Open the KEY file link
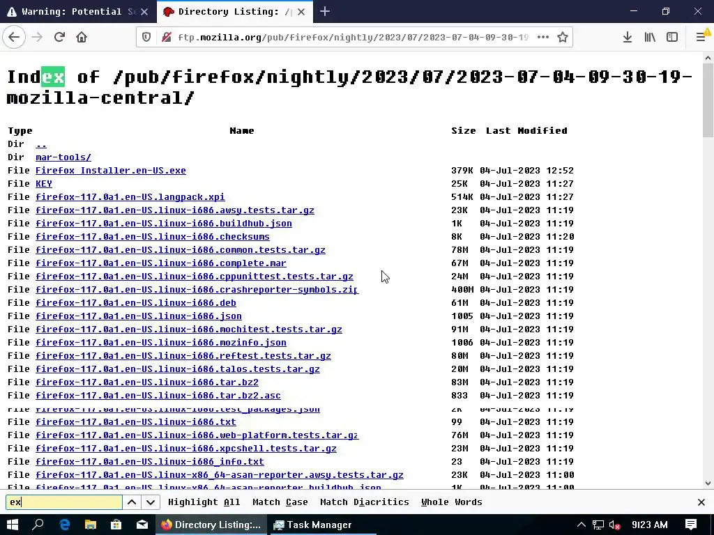 click(x=44, y=184)
